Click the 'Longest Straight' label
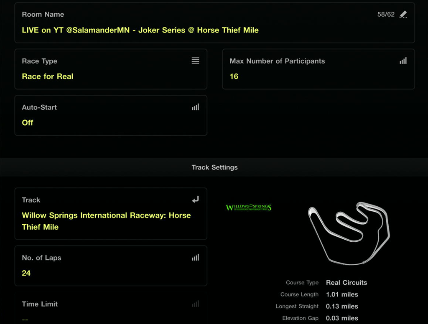428x324 pixels. 297,306
